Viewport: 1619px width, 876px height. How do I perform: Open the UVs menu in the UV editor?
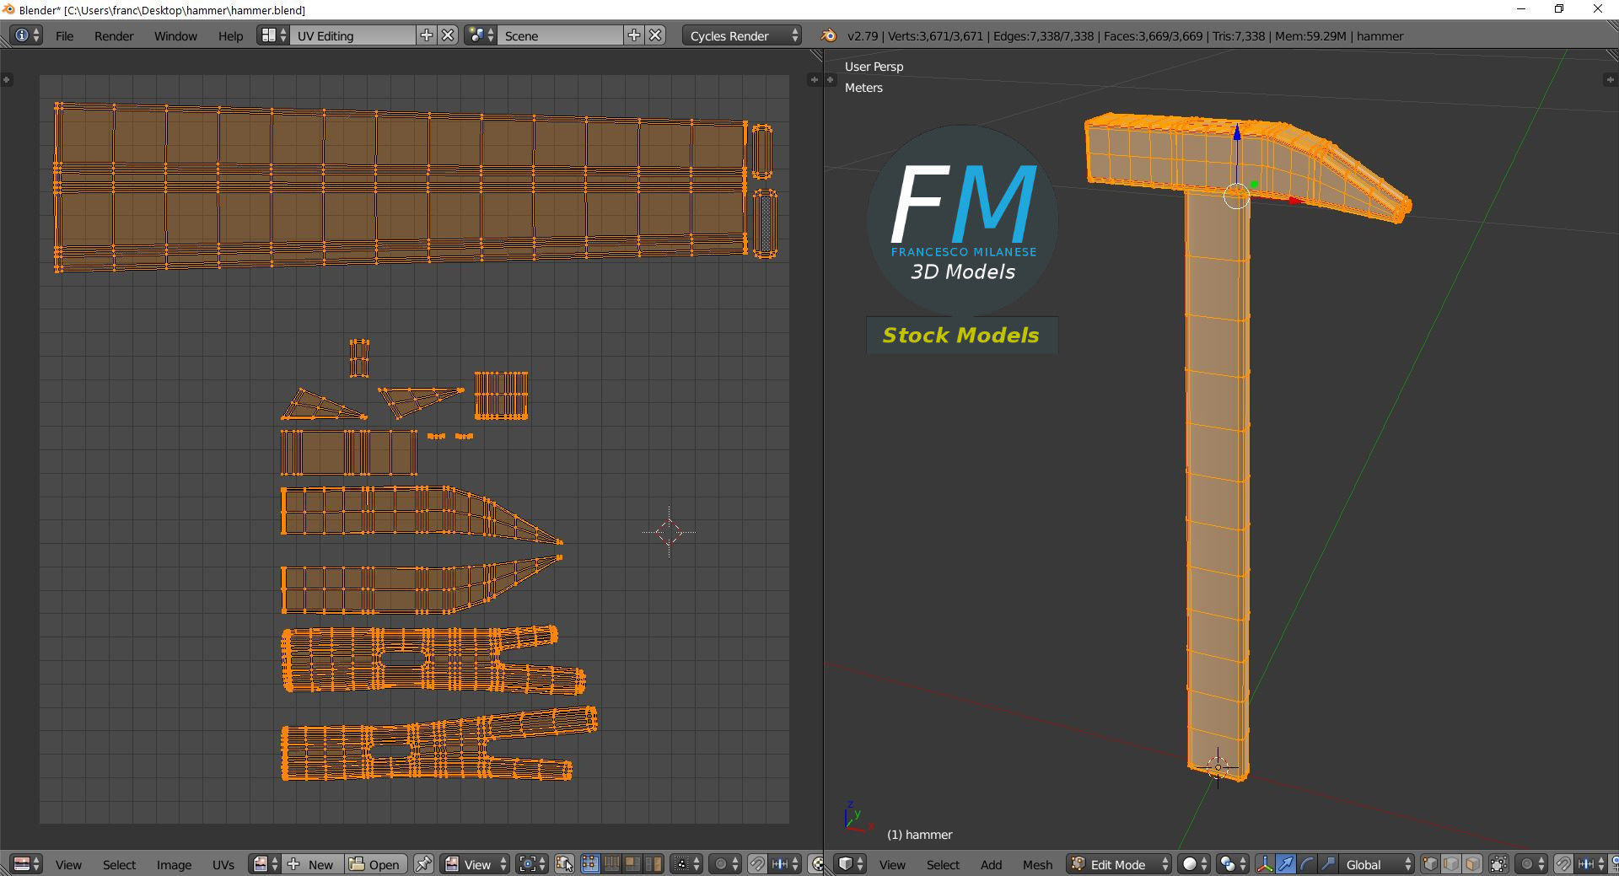click(223, 864)
